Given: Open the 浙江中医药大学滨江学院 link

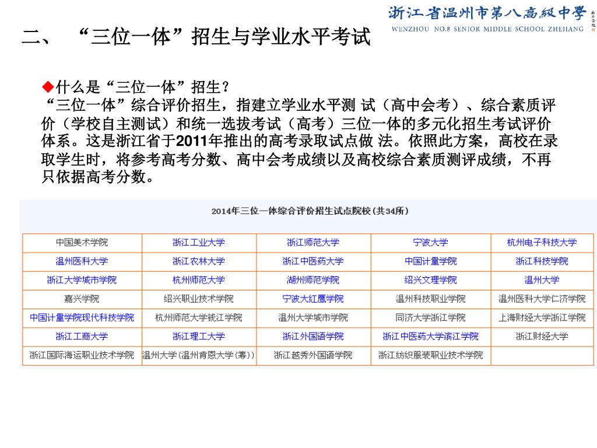Looking at the screenshot, I should click(431, 337).
